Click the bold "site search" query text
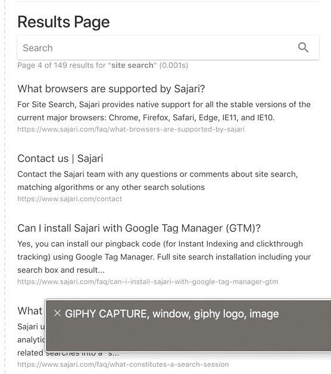Image resolution: width=331 pixels, height=374 pixels. click(x=132, y=65)
